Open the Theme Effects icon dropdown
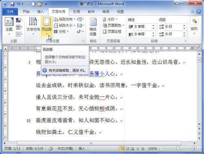Viewport: 204px width, 154px height. [x=19, y=34]
